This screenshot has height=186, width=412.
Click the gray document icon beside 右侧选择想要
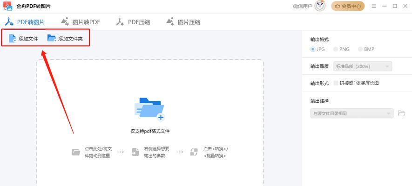pyautogui.click(x=135, y=152)
